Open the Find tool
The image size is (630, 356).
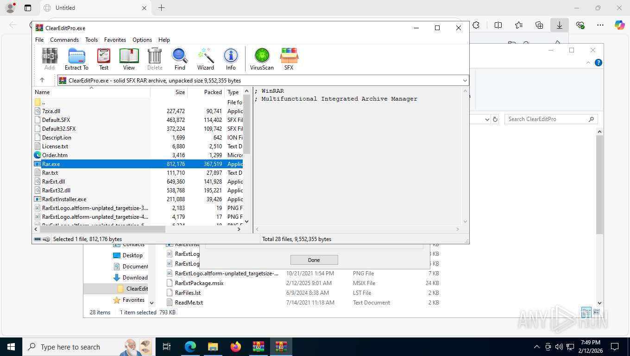(180, 59)
